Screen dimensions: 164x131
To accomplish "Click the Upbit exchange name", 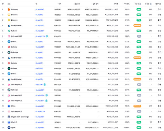I will coord(13,128).
